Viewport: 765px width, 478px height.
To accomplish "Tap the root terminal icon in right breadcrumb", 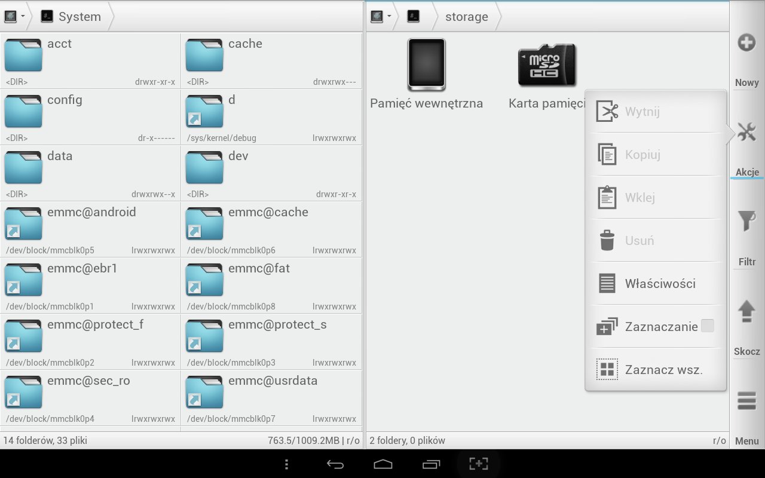I will [x=413, y=17].
